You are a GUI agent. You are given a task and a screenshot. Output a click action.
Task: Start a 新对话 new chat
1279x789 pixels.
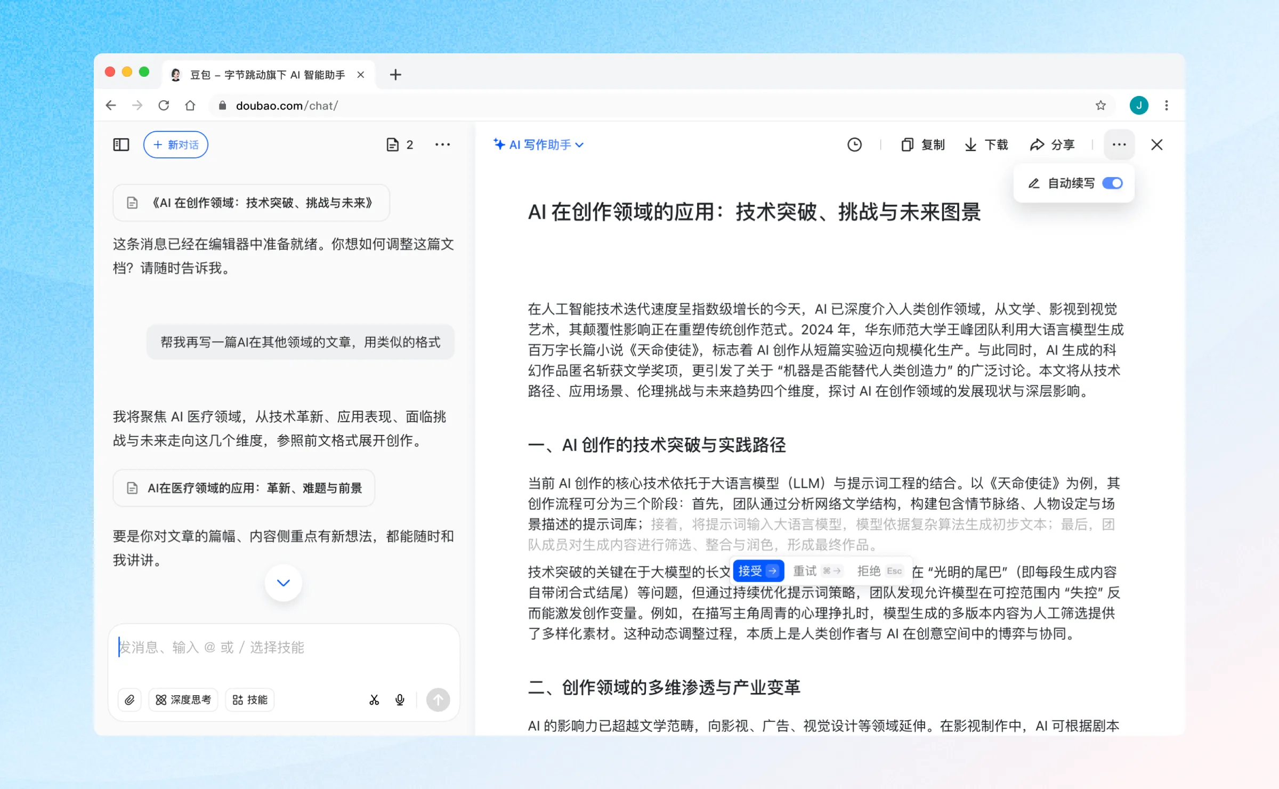pos(176,144)
